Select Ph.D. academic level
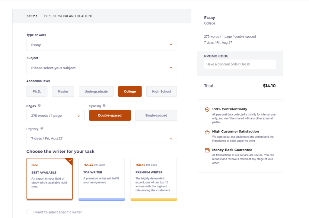 coord(37,91)
